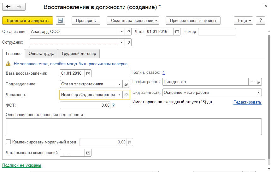Click the Редактировать link for vacation
The height and width of the screenshot is (172, 271).
247,102
